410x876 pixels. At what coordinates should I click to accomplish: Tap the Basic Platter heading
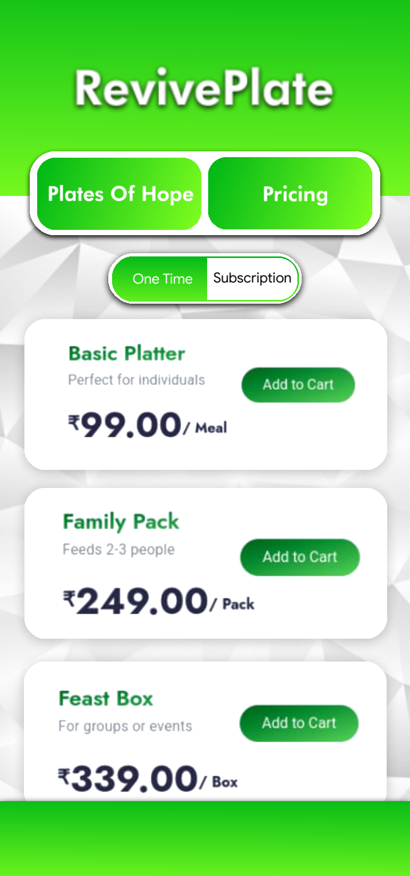pyautogui.click(x=126, y=354)
